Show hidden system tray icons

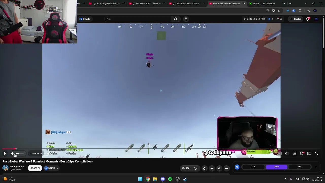pyautogui.click(x=285, y=179)
